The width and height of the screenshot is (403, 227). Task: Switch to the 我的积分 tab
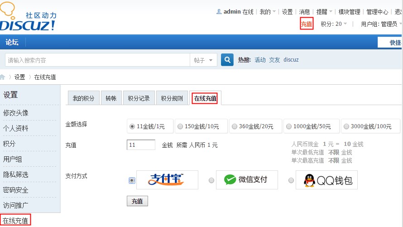click(x=83, y=98)
